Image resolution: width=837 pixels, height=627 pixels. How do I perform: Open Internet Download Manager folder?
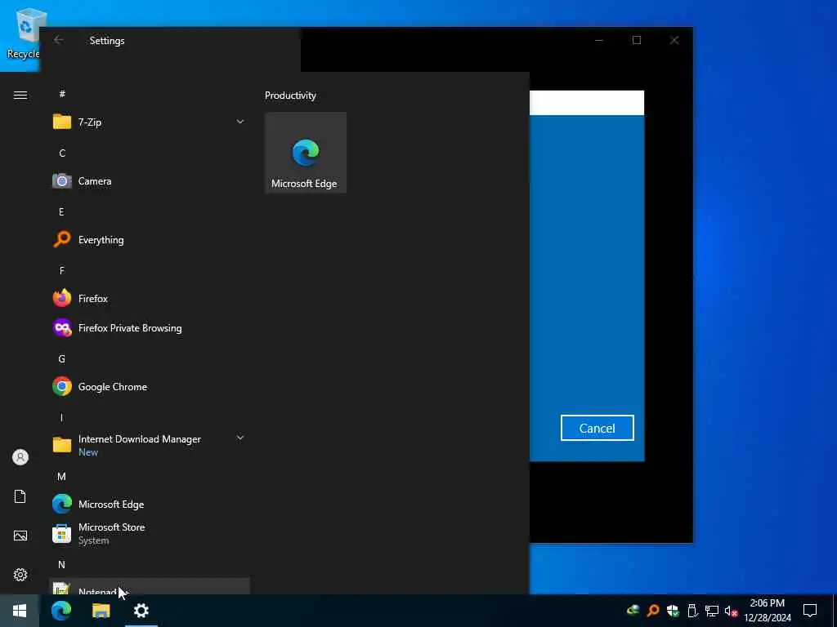(149, 445)
